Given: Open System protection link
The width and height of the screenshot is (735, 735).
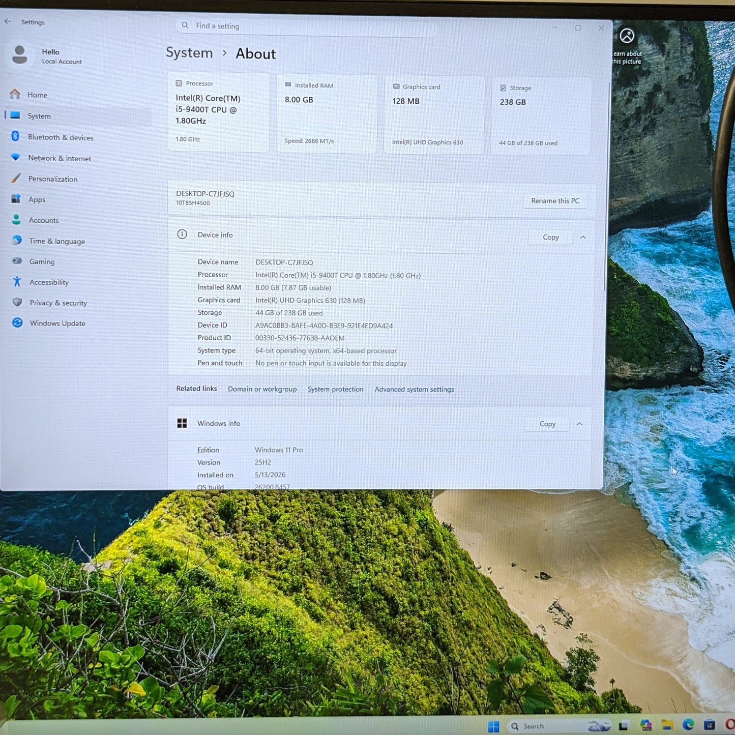Looking at the screenshot, I should point(335,389).
